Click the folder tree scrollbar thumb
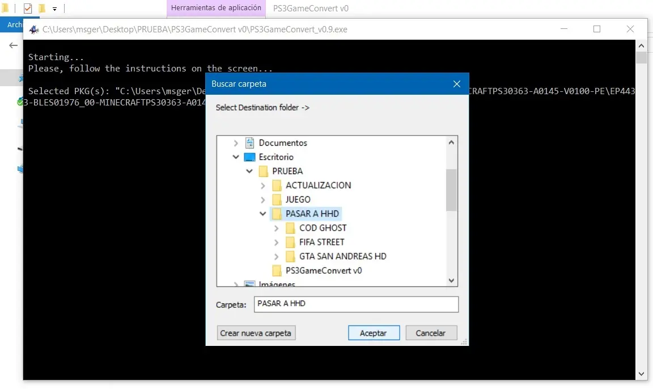653x389 pixels. (451, 190)
